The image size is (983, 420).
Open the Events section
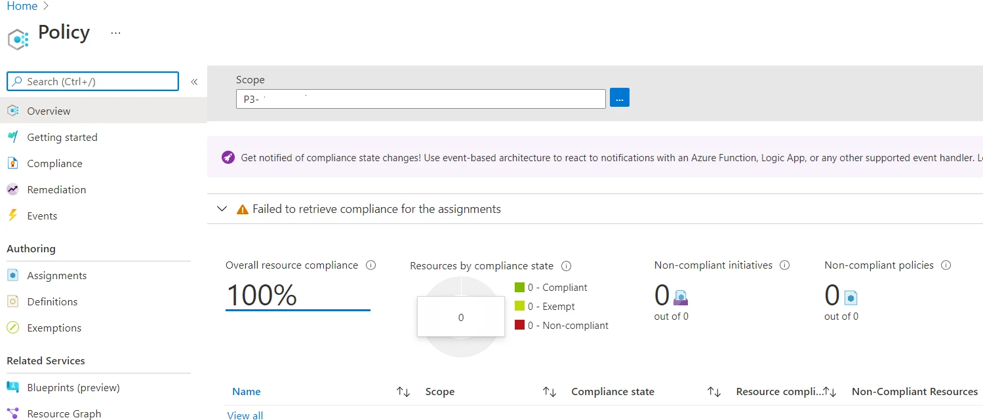42,215
